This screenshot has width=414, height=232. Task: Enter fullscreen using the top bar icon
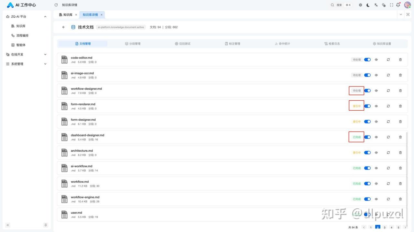tap(391, 5)
